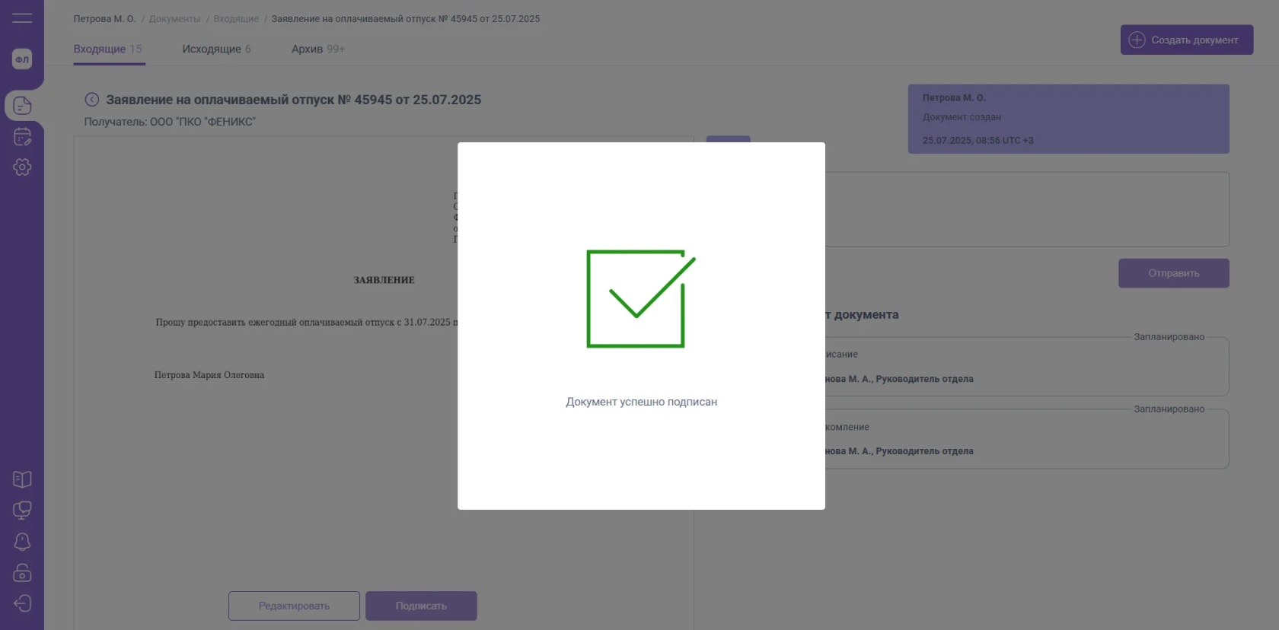Click into the comment text field
This screenshot has width=1279, height=630.
(x=1026, y=209)
